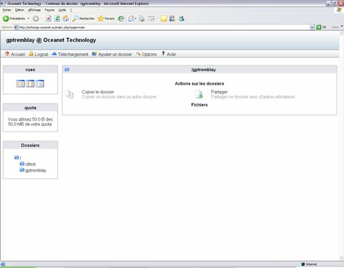Expand the address bar dropdown arrow
Viewport: 344px width, 268px height.
(312, 27)
